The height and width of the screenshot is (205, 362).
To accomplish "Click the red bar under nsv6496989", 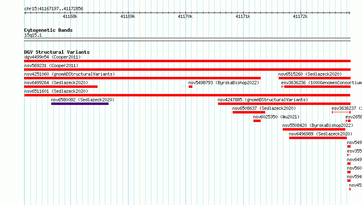I will tap(318, 138).
